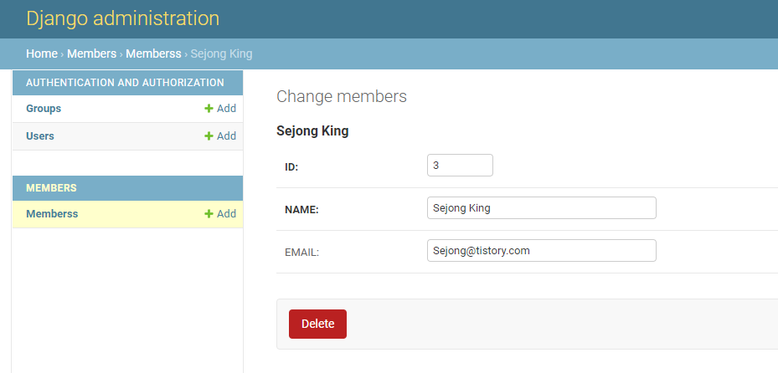Open the Authentication and Authorization section header

click(x=125, y=83)
